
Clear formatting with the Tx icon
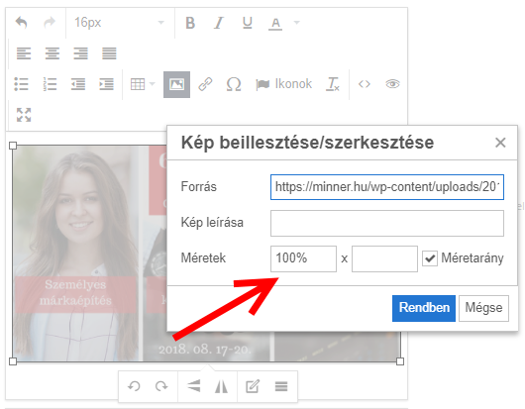point(333,84)
